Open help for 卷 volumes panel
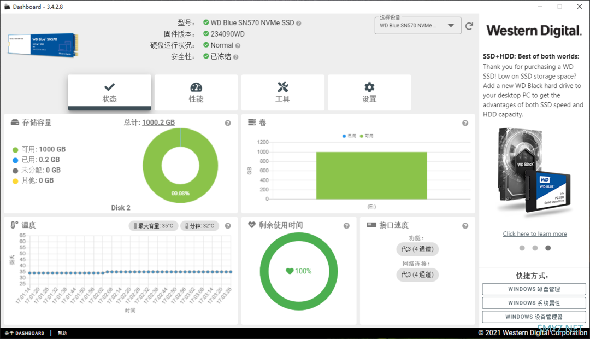 click(465, 123)
